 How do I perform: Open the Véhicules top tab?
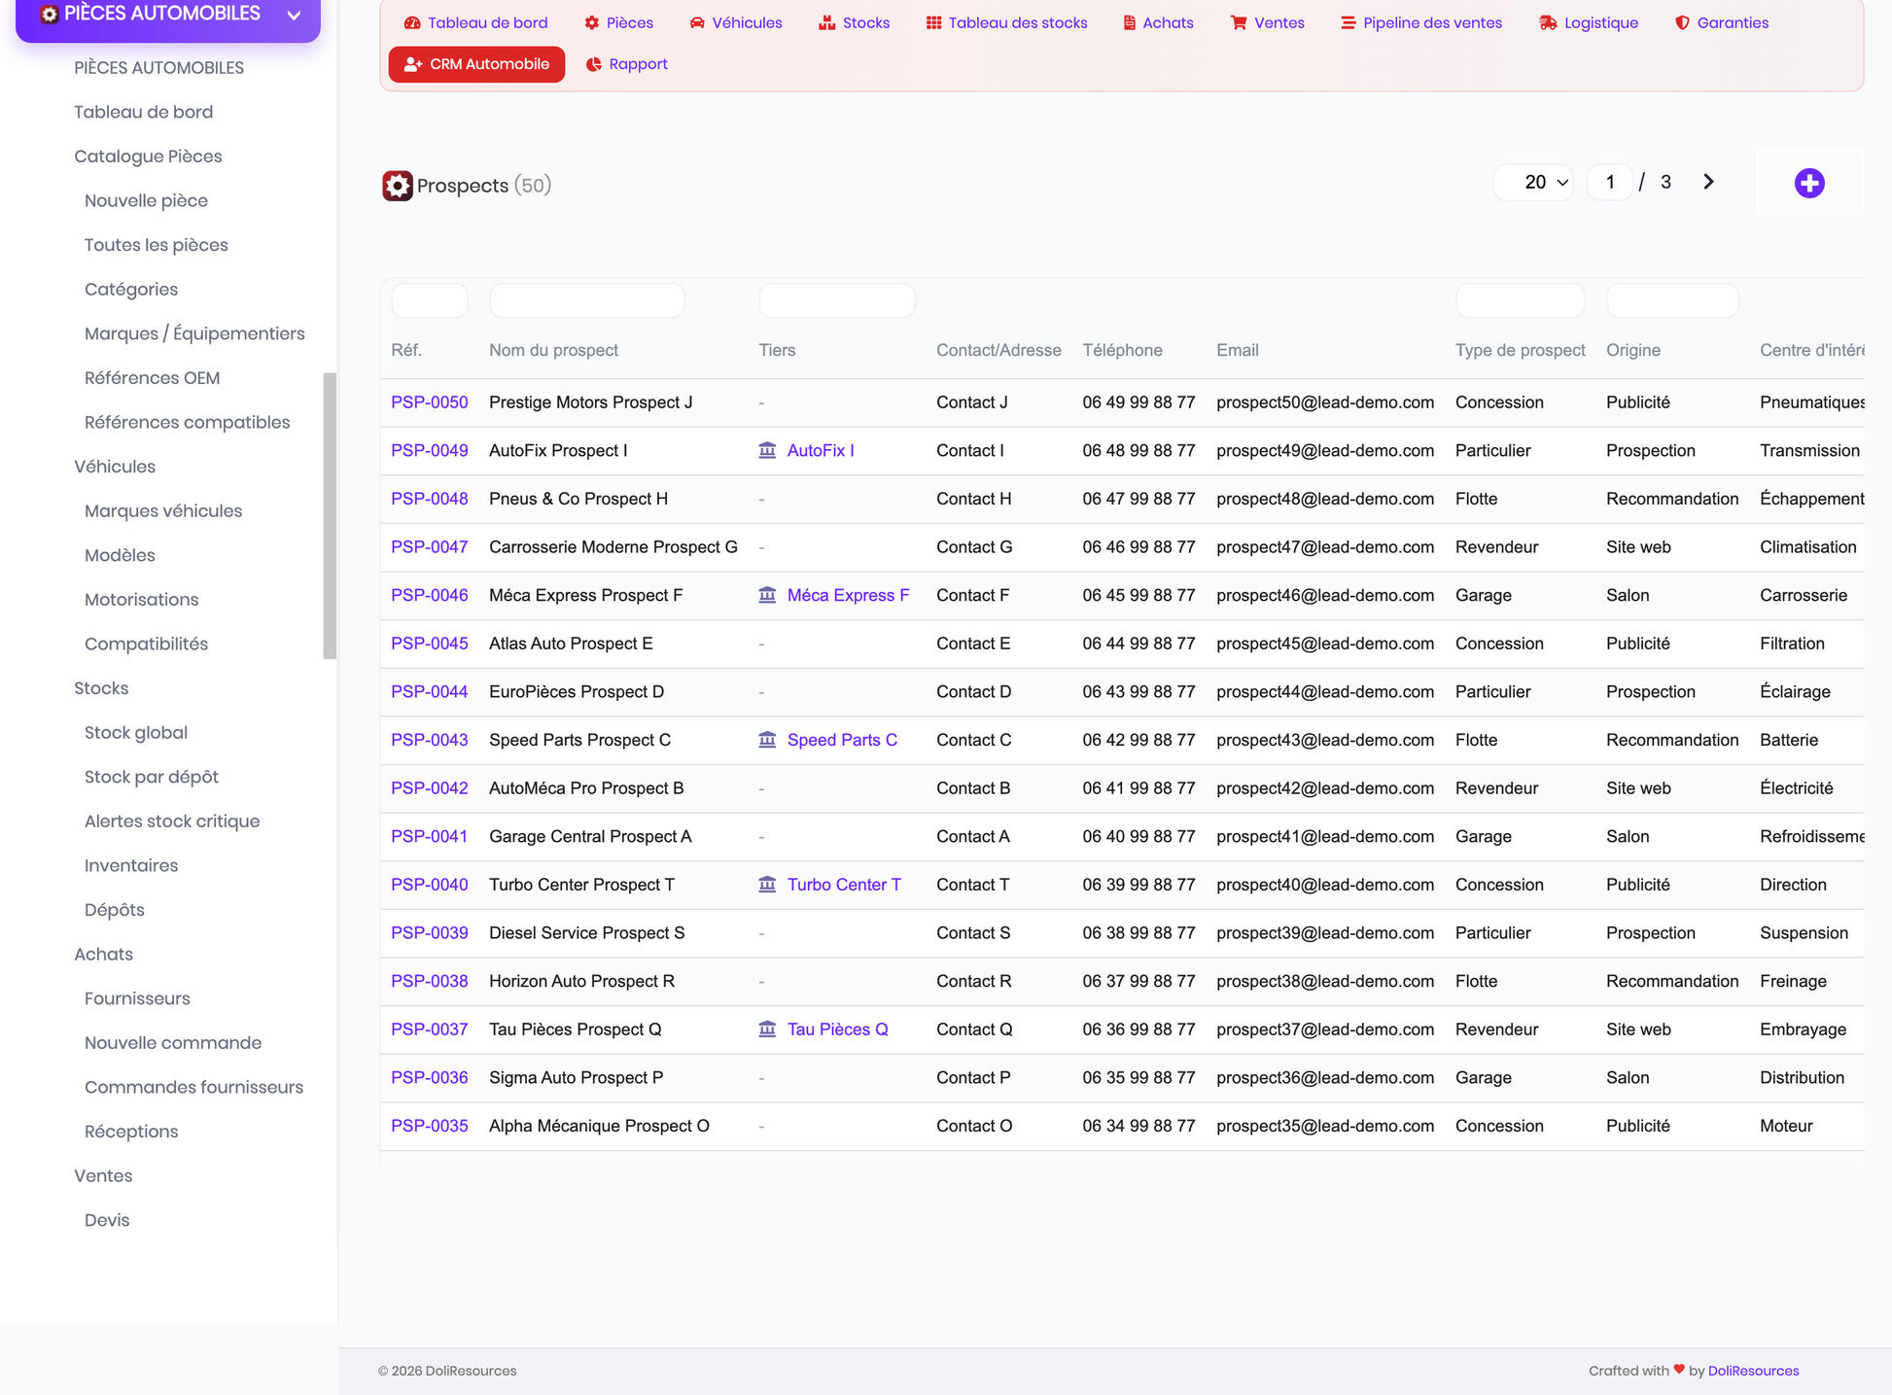tap(736, 23)
